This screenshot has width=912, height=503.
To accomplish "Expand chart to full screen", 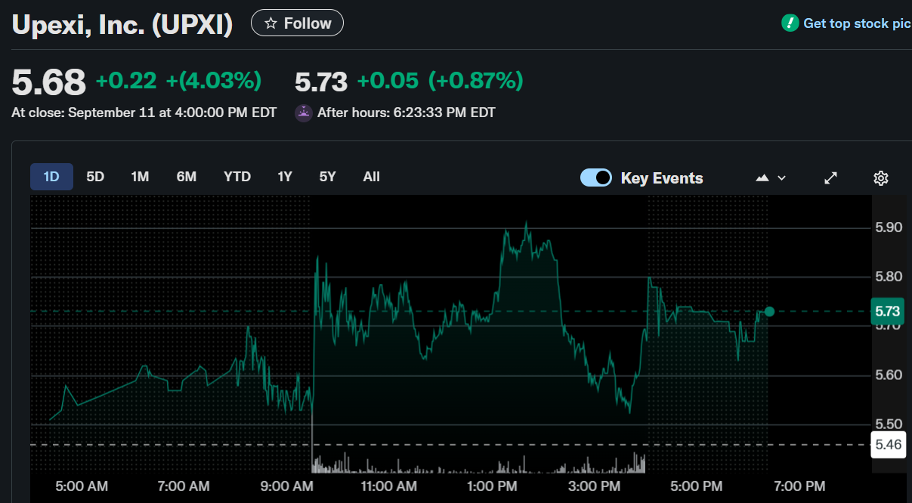I will coord(830,178).
